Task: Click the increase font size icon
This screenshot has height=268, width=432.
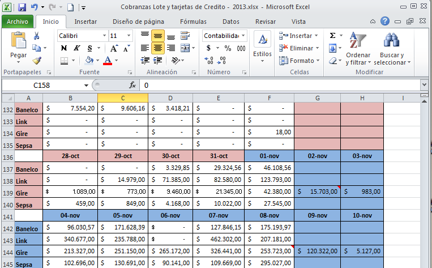Action: tap(114, 48)
